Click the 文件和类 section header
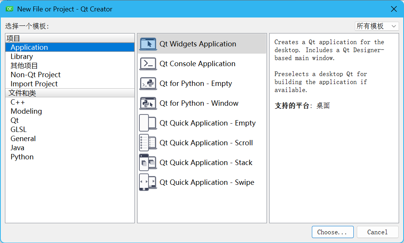 [70, 93]
